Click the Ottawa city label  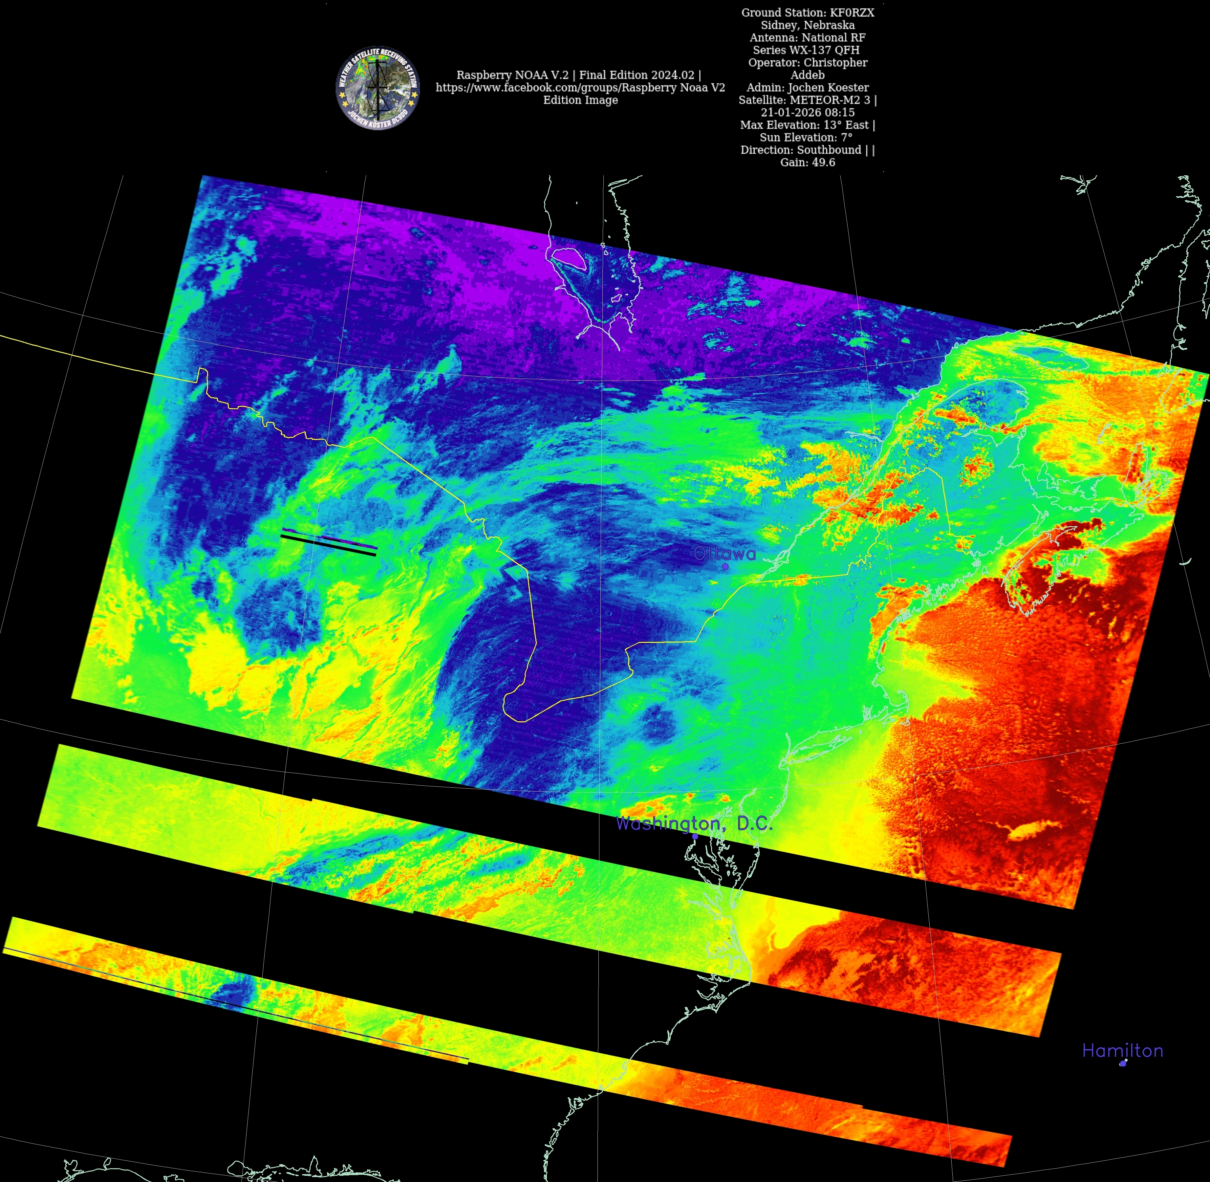[x=724, y=554]
